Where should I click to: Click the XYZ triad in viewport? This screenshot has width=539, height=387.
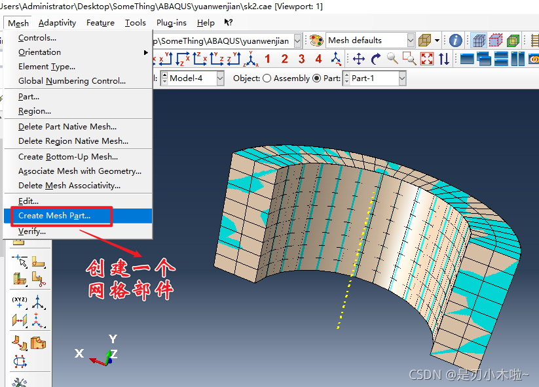[96, 350]
